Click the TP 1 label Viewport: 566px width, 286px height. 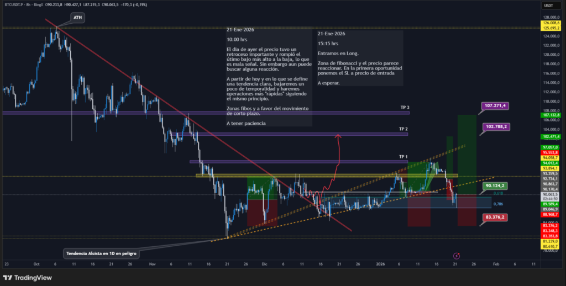pyautogui.click(x=403, y=157)
